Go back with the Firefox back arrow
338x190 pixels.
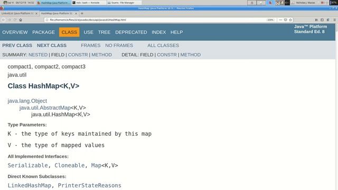4,20
